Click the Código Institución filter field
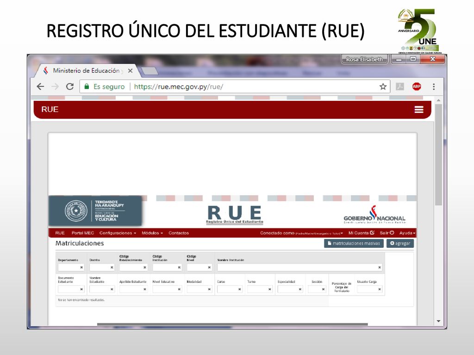This screenshot has width=474, height=355. (167, 268)
